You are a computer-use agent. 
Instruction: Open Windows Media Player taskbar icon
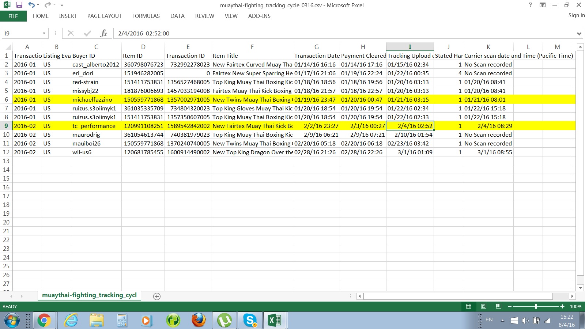(x=146, y=321)
